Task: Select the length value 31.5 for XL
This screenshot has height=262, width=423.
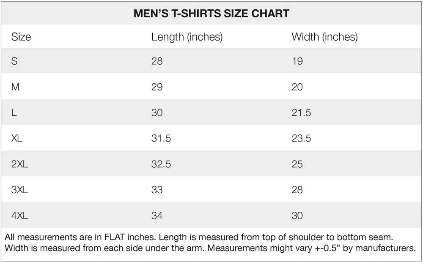Action: [x=161, y=139]
